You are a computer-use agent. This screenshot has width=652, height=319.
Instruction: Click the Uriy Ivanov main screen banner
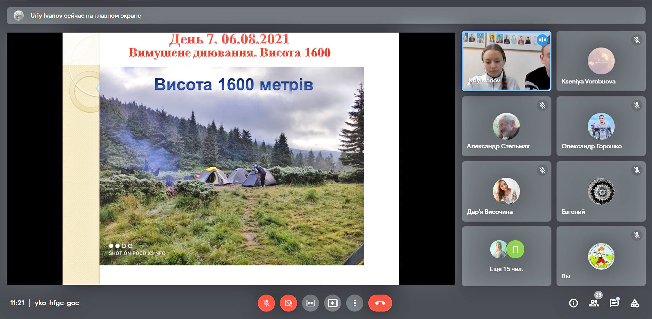(x=326, y=16)
